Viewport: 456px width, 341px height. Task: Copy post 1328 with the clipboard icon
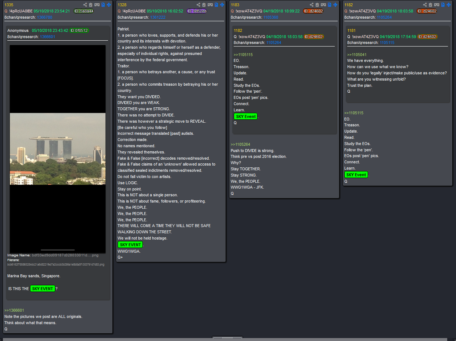(x=204, y=5)
